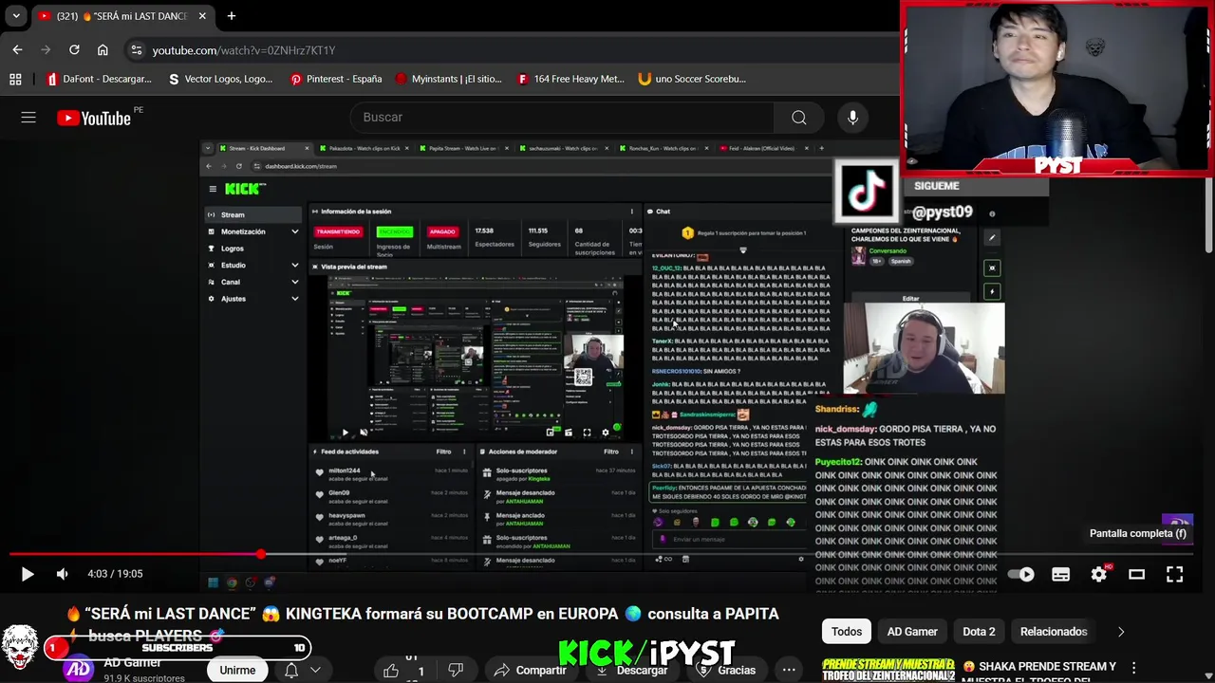The height and width of the screenshot is (683, 1215).
Task: Play the video
Action: click(x=27, y=574)
